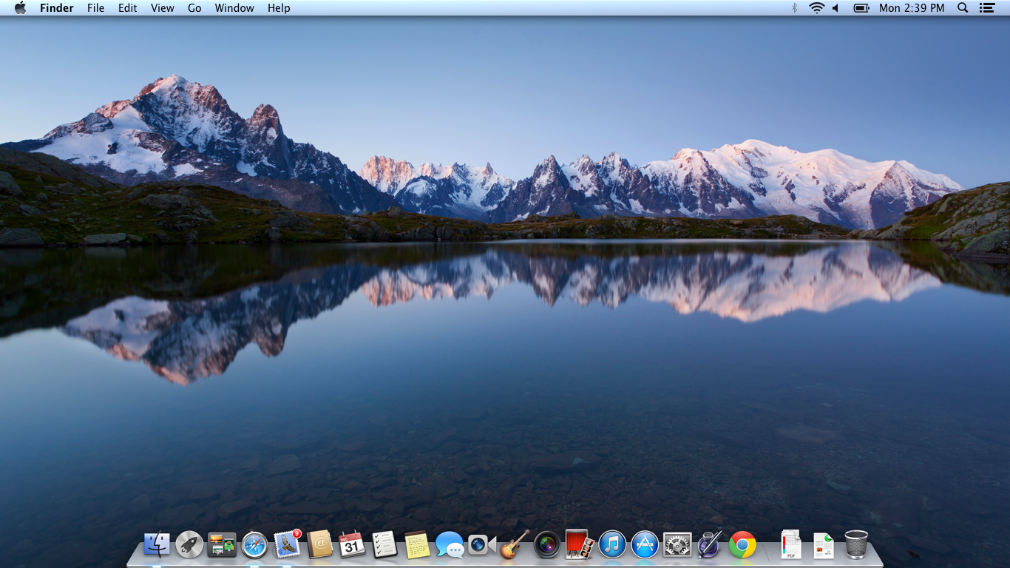Viewport: 1010px width, 568px height.
Task: Open the Edit menu
Action: point(128,8)
